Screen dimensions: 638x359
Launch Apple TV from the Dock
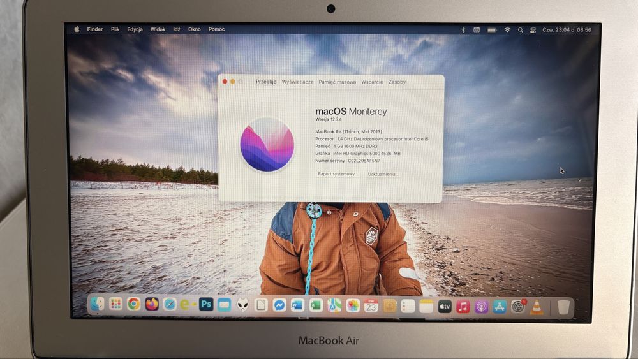coord(444,307)
